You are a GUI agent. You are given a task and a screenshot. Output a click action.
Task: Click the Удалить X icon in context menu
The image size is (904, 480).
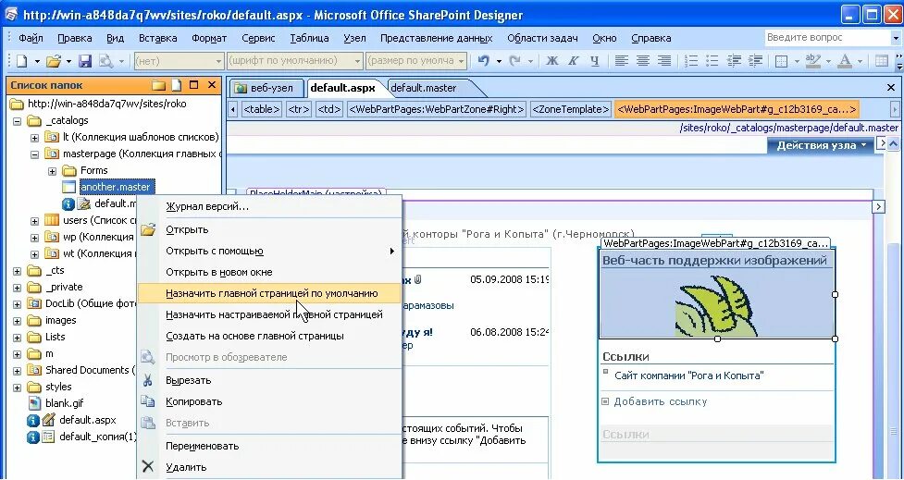click(x=148, y=467)
